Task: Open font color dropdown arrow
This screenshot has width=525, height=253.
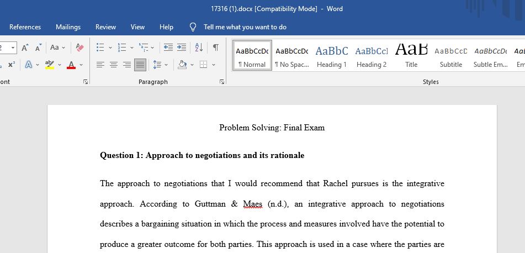Action: (81, 65)
